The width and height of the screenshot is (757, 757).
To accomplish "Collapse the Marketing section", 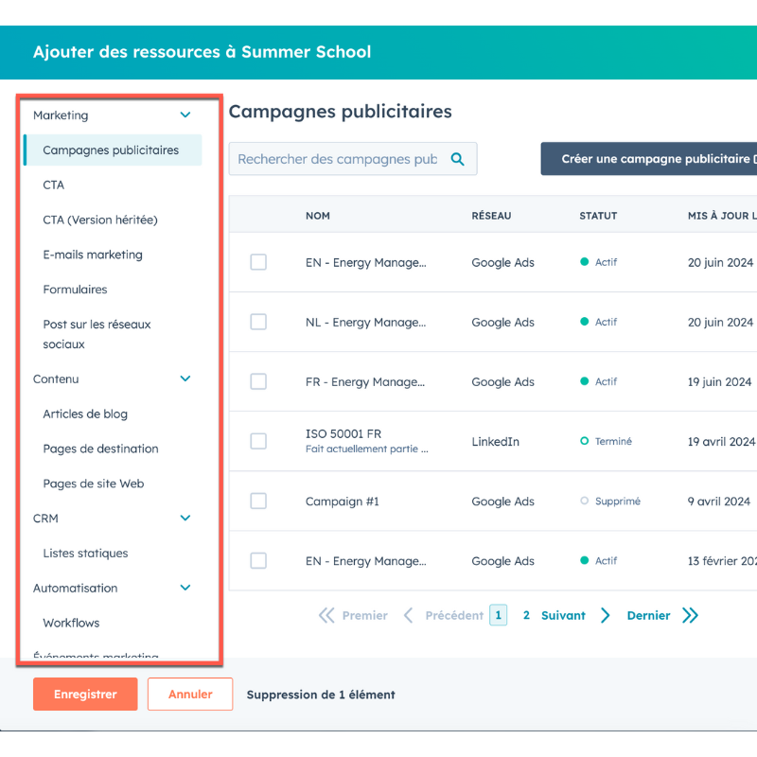I will [185, 114].
